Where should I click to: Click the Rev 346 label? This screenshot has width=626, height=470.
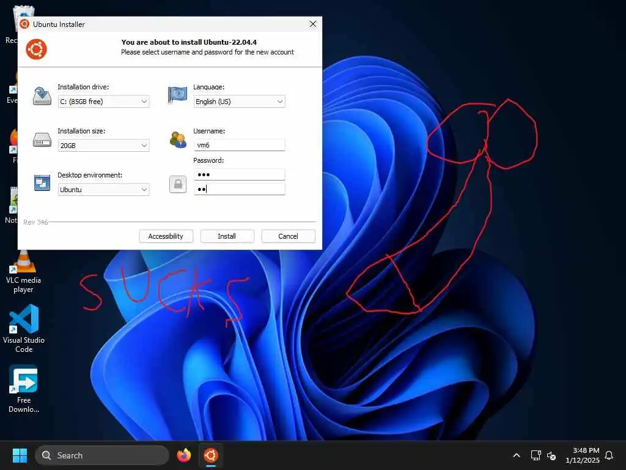coord(35,222)
